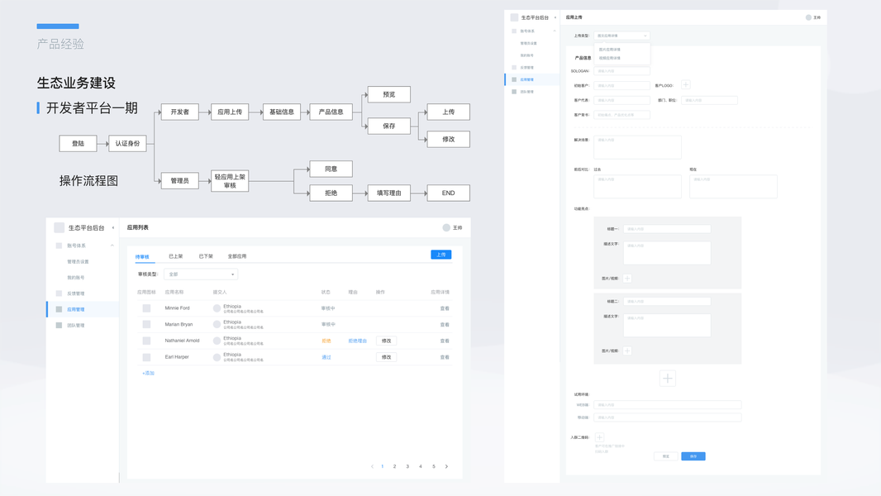
Task: Choose 视频应用详情 option in dropdown list
Action: (x=610, y=58)
